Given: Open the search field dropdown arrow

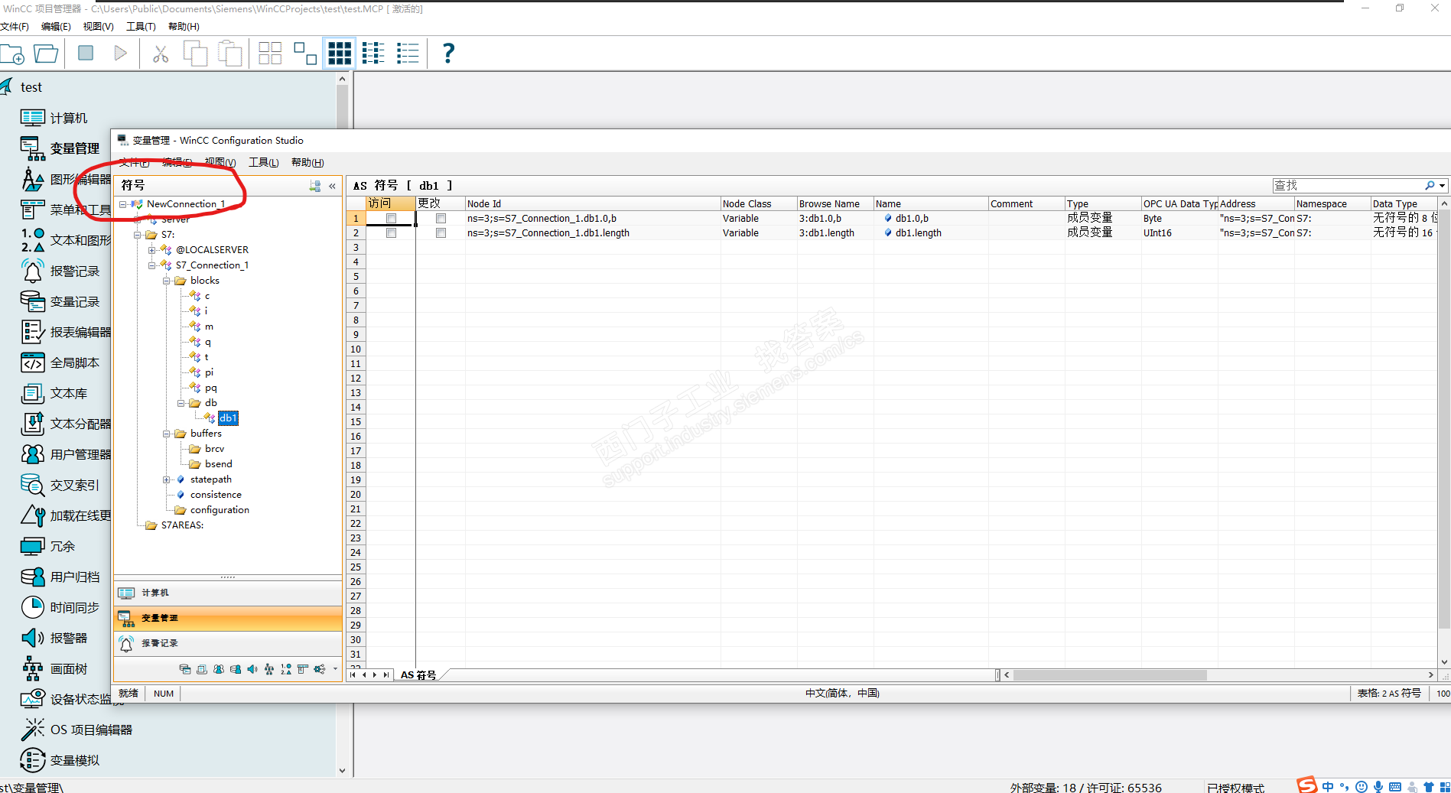Looking at the screenshot, I should pos(1442,186).
